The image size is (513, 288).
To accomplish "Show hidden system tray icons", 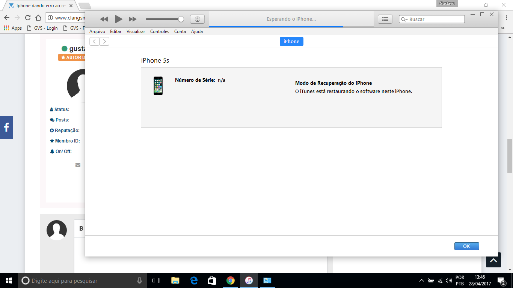I will (x=422, y=280).
